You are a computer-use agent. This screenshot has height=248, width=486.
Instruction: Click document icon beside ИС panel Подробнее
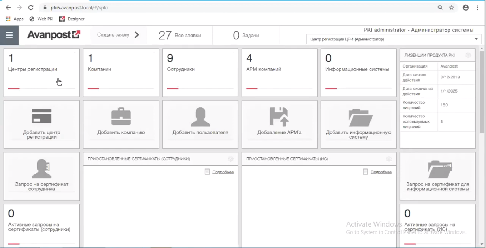tap(365, 172)
